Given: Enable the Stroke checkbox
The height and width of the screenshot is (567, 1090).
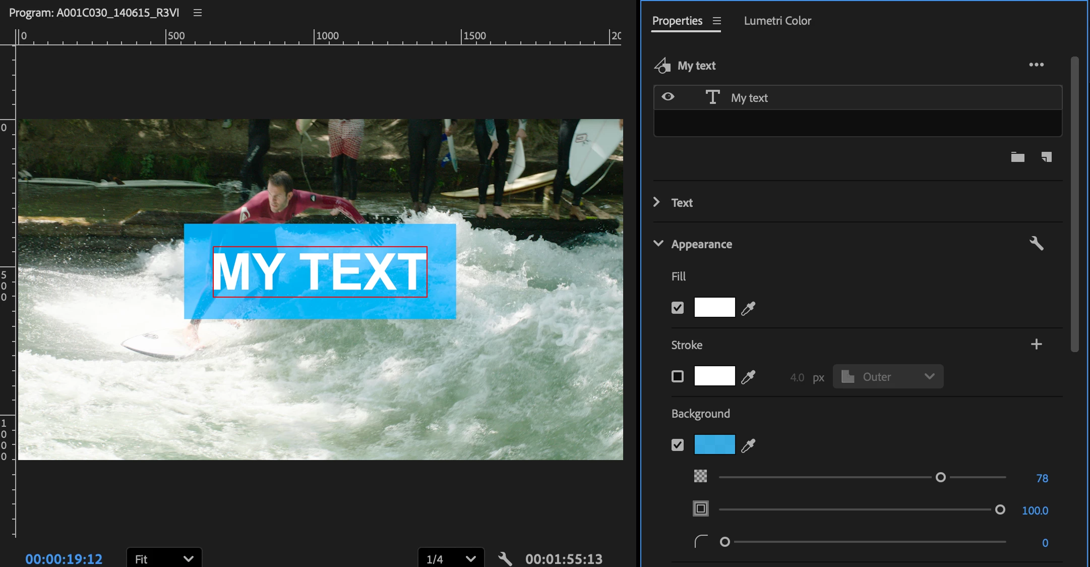Looking at the screenshot, I should (678, 376).
